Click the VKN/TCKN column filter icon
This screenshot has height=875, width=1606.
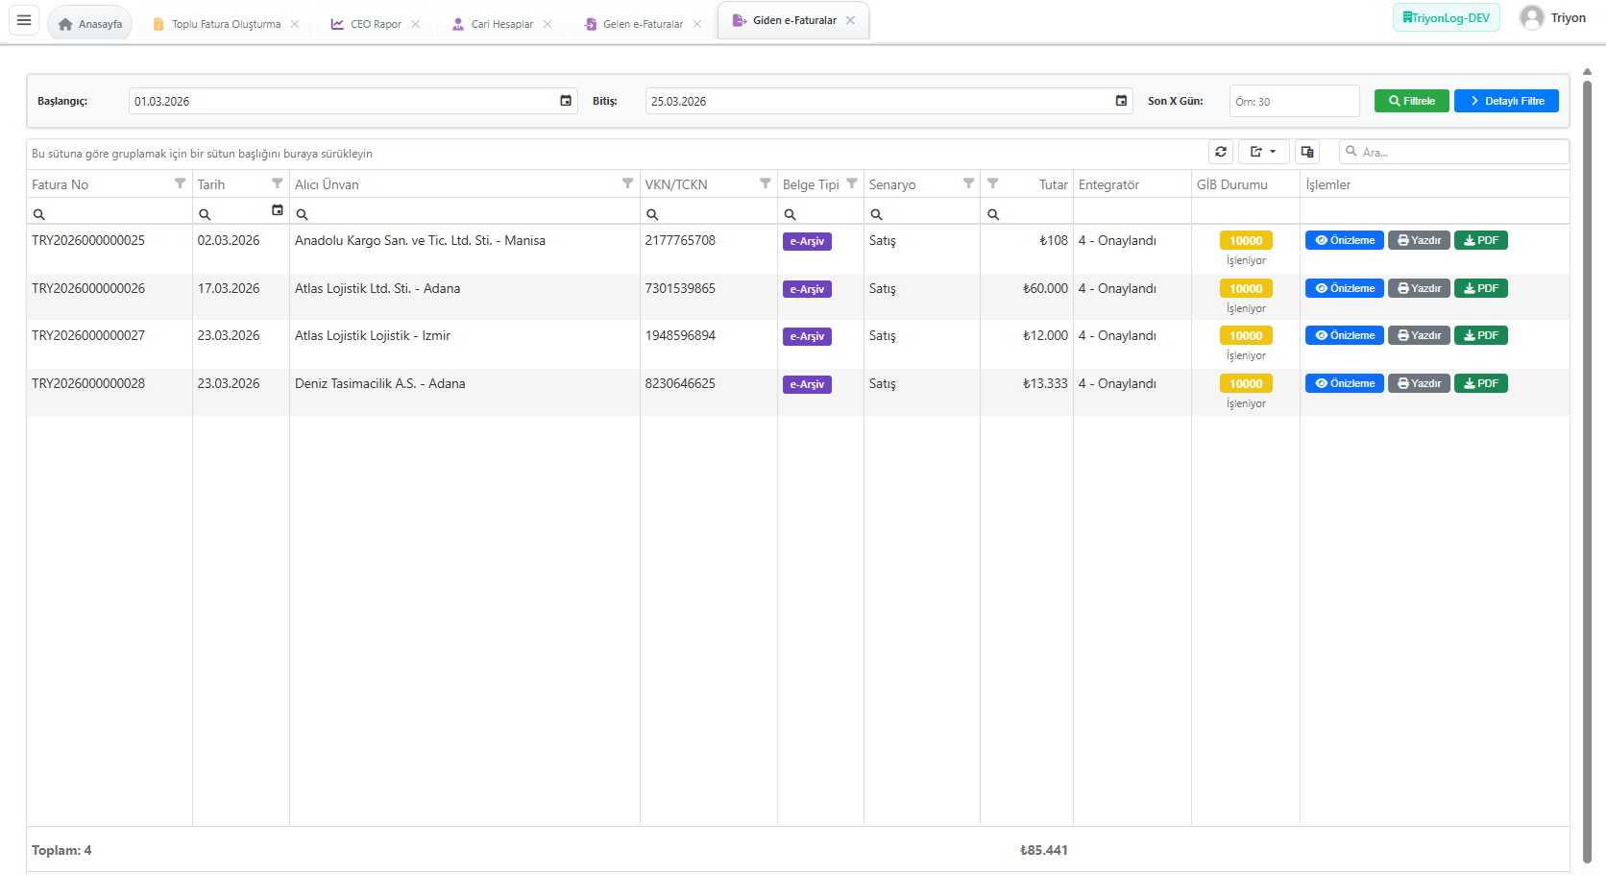point(766,183)
